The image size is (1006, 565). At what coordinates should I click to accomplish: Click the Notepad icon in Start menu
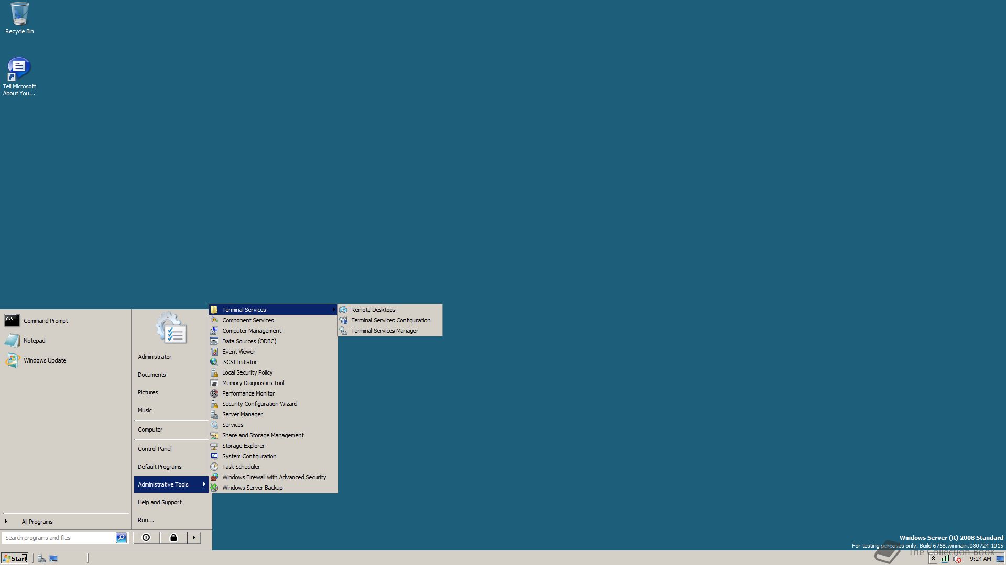click(12, 341)
